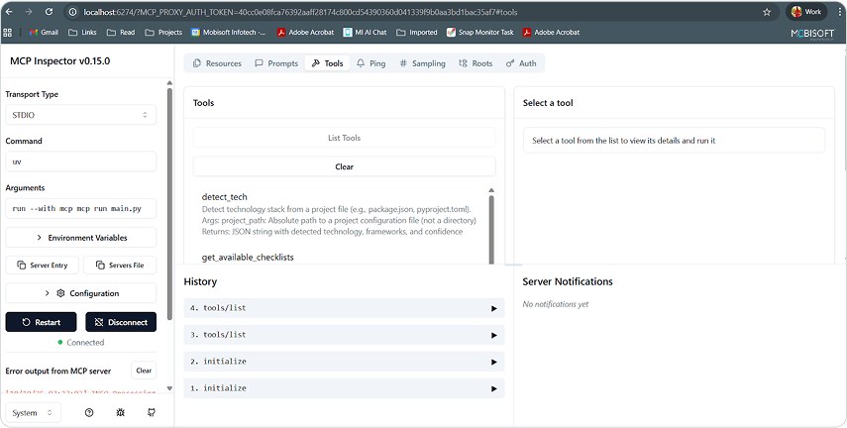Open the System theme selector
This screenshot has height=428, width=847.
33,412
